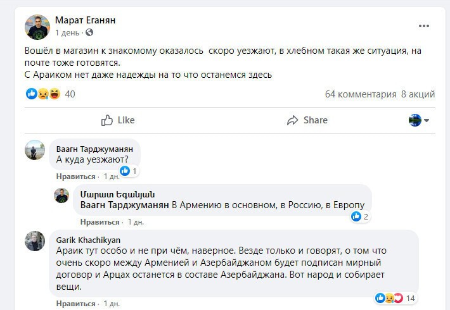This screenshot has width=450, height=310.
Task: Click the Like thumbs-up button on the post
Action: pyautogui.click(x=118, y=120)
